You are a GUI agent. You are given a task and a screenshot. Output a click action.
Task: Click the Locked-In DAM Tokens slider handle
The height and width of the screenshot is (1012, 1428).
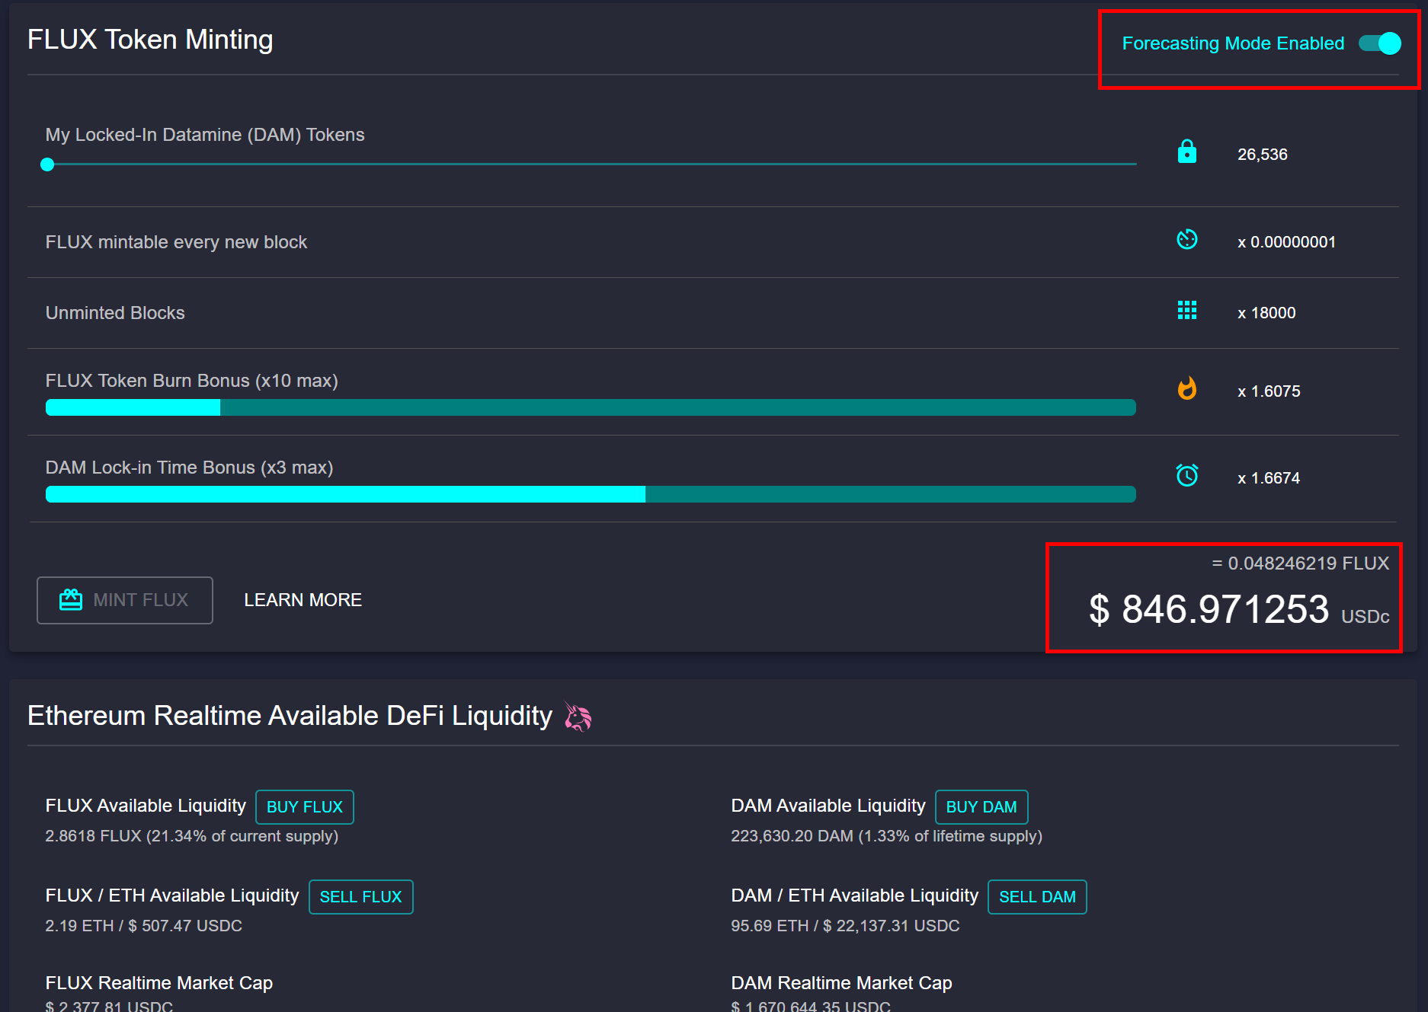[x=47, y=164]
